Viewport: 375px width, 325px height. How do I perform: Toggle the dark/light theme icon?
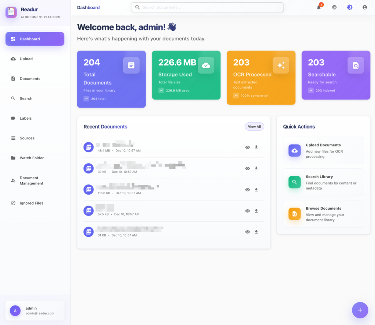(x=350, y=7)
